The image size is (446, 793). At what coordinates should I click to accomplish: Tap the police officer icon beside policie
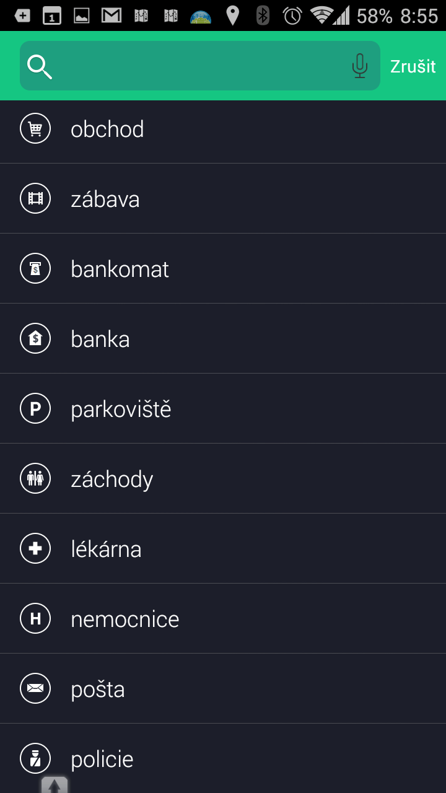[x=35, y=759]
